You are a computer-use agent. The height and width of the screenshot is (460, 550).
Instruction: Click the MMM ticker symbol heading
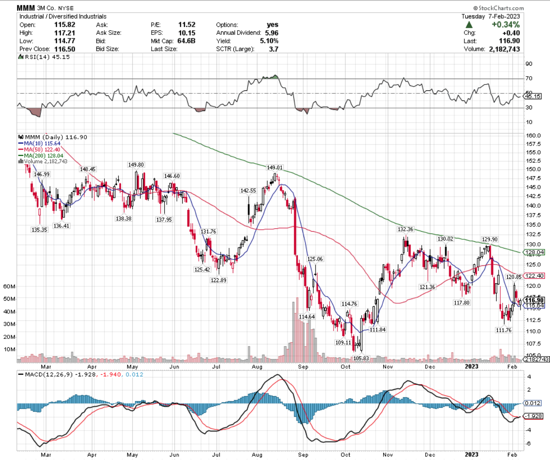(26, 8)
